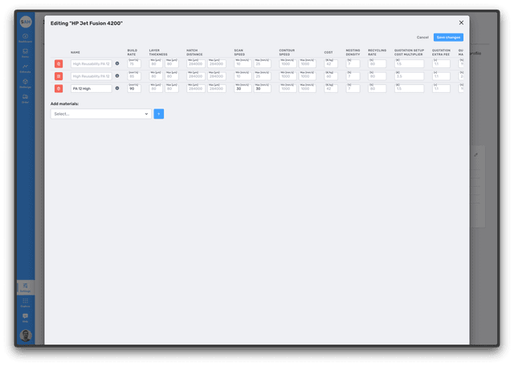Click recycling rate field in PA 12 High row
The height and width of the screenshot is (366, 514).
(x=377, y=88)
